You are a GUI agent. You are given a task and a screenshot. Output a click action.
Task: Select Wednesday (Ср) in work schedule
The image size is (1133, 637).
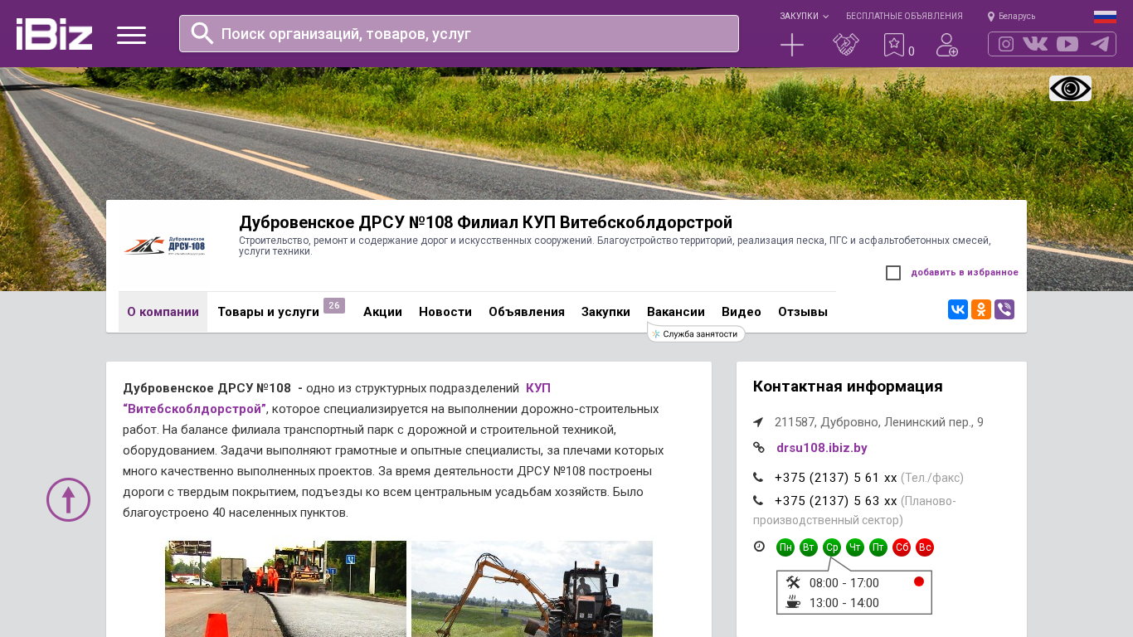[832, 547]
